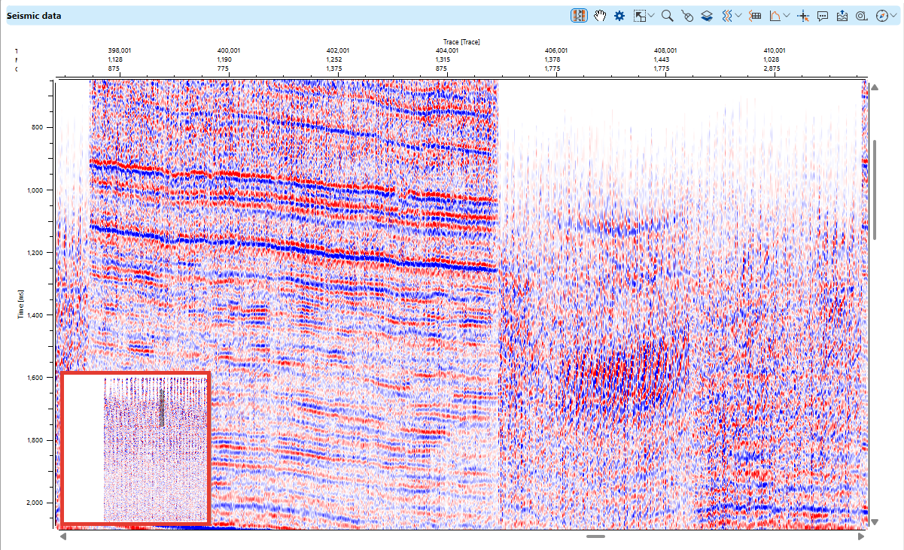
Task: Activate the zoom magnifier tool
Action: coord(666,15)
